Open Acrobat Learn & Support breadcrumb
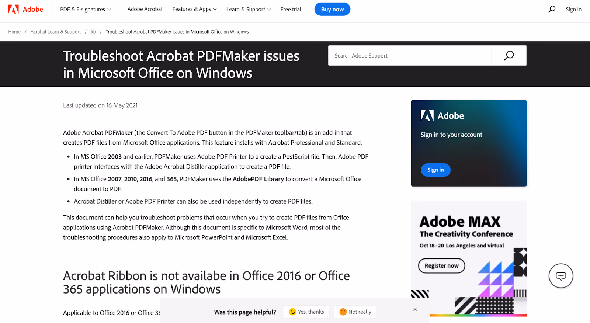 click(56, 32)
